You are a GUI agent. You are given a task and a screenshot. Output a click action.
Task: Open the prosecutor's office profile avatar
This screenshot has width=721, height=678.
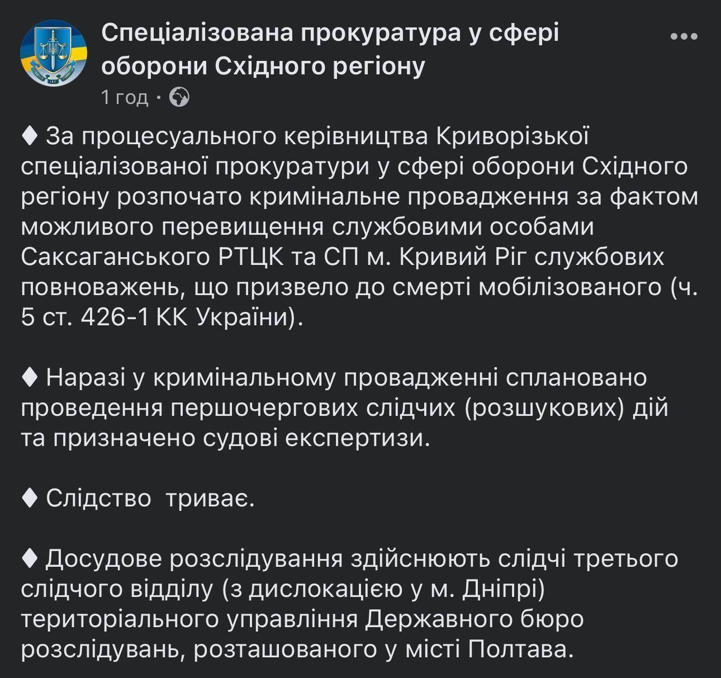pos(54,52)
